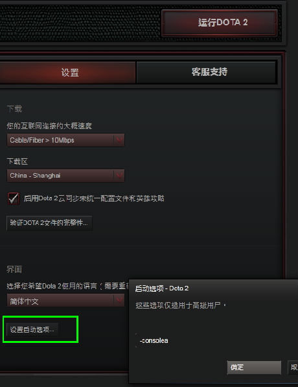Open the 简体中文 language dropdown
This screenshot has width=298, height=387.
pos(65,300)
